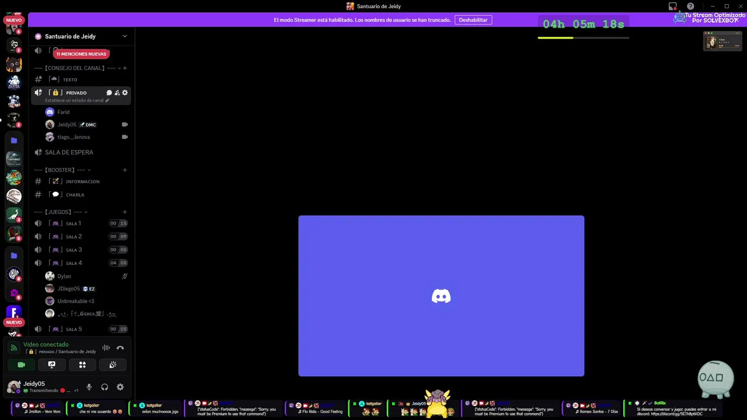Join SALA 1 voice channel

[x=81, y=223]
